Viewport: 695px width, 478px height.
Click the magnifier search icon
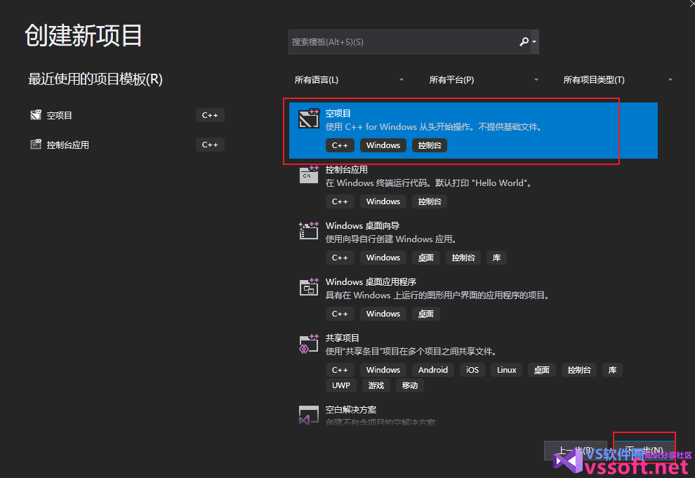click(x=524, y=41)
